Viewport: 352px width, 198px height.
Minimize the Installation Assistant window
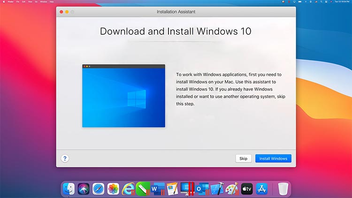(67, 12)
